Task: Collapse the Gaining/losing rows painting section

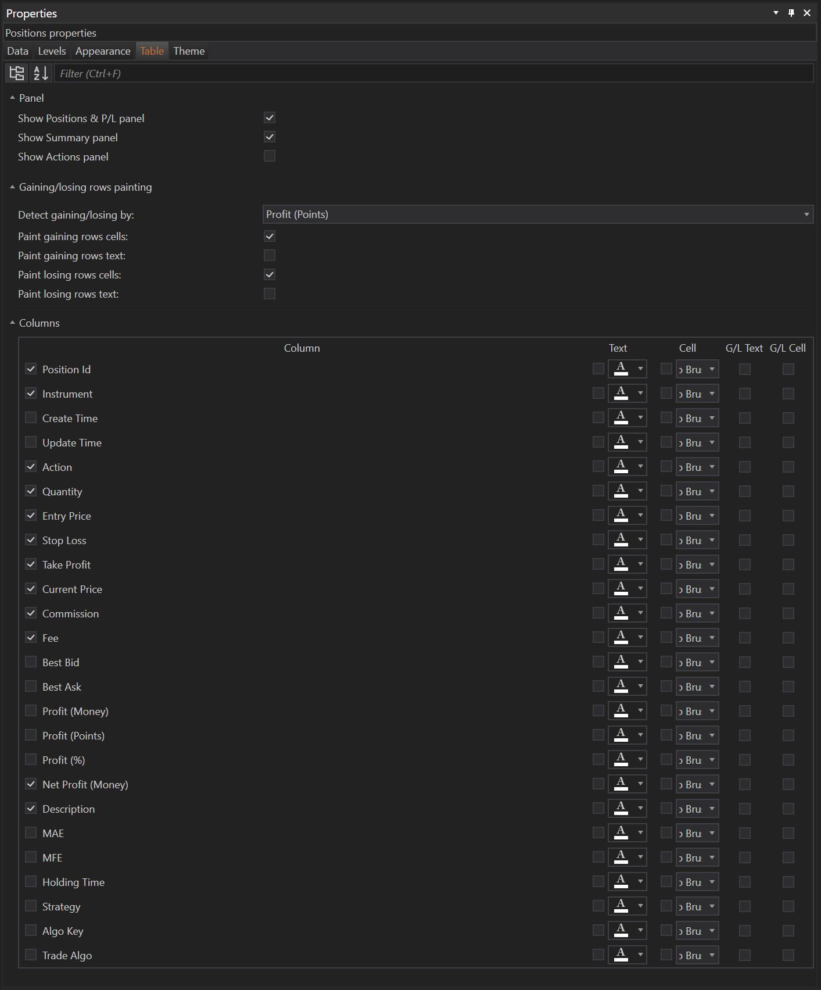Action: pyautogui.click(x=12, y=187)
